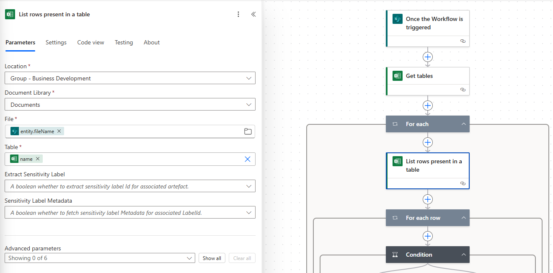Open the Code view tab
The width and height of the screenshot is (553, 273).
[90, 42]
